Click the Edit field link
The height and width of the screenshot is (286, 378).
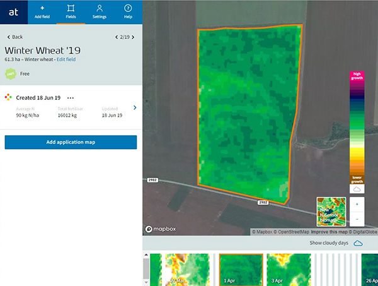[66, 59]
